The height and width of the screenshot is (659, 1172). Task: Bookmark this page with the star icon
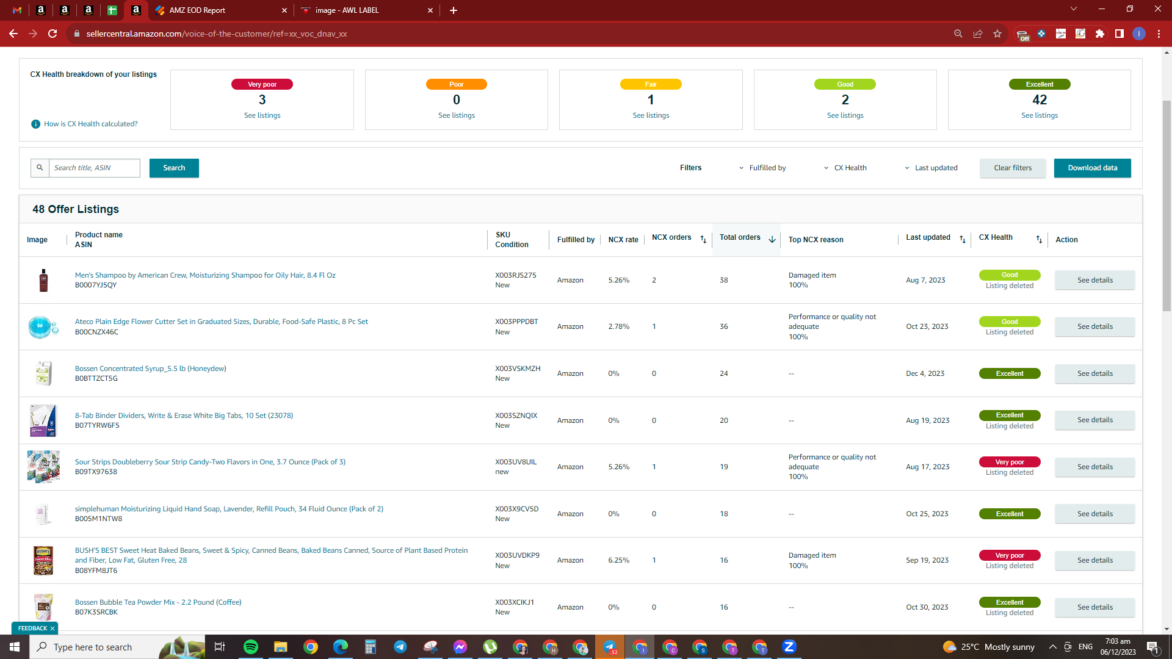tap(997, 34)
